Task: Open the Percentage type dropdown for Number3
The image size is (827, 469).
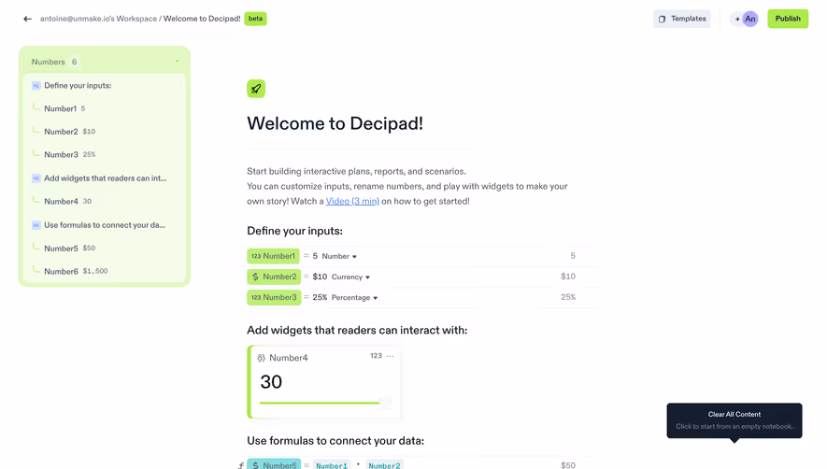Action: click(x=354, y=297)
